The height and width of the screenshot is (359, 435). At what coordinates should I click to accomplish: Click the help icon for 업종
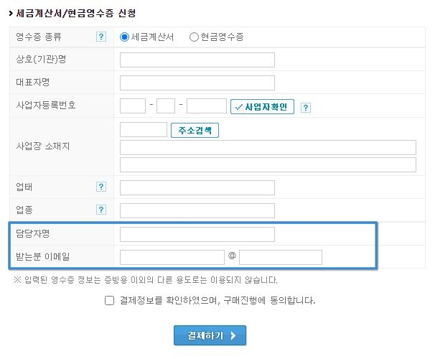tap(101, 210)
